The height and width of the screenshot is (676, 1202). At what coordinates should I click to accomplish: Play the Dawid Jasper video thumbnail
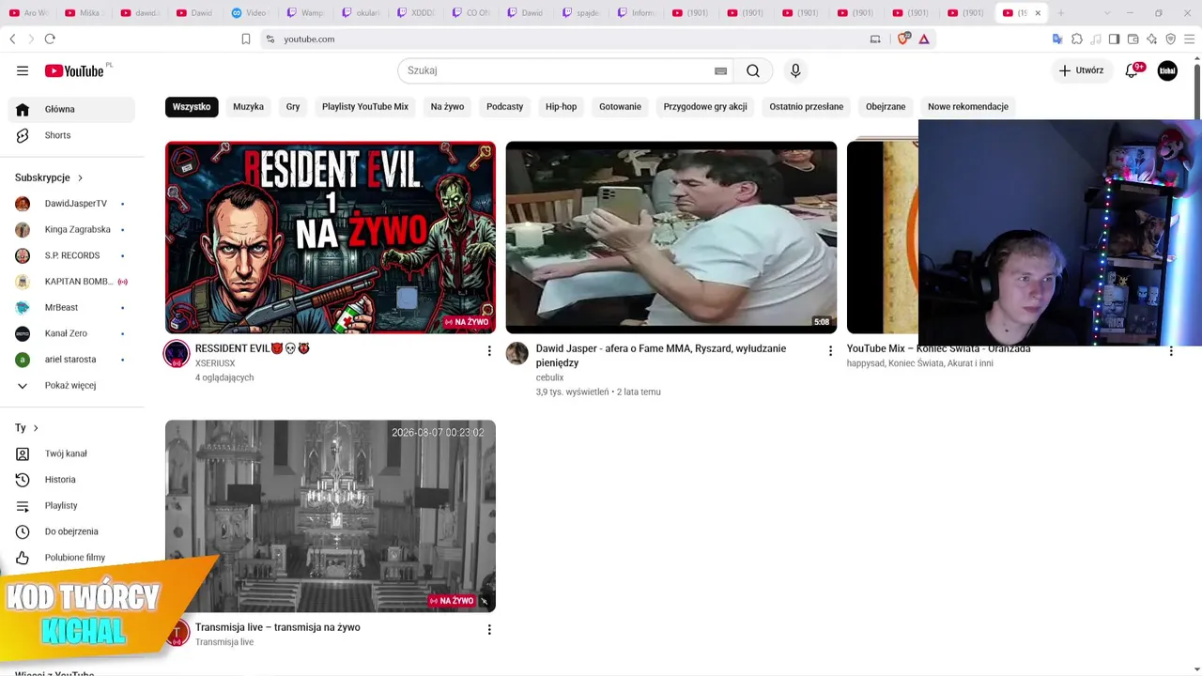(671, 238)
